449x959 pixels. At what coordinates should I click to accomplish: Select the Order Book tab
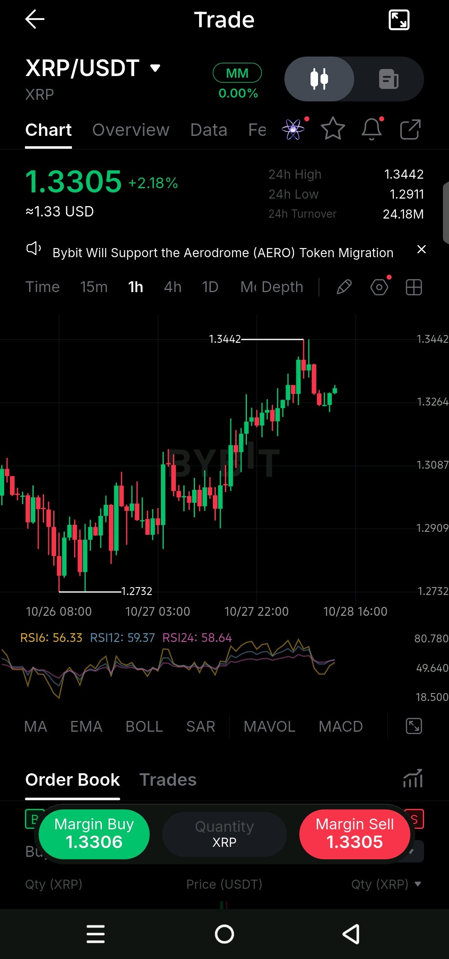click(73, 780)
